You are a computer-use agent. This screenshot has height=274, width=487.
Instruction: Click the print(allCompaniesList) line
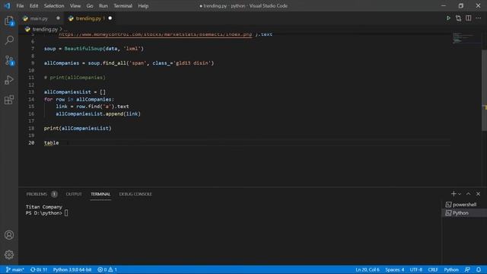point(78,129)
